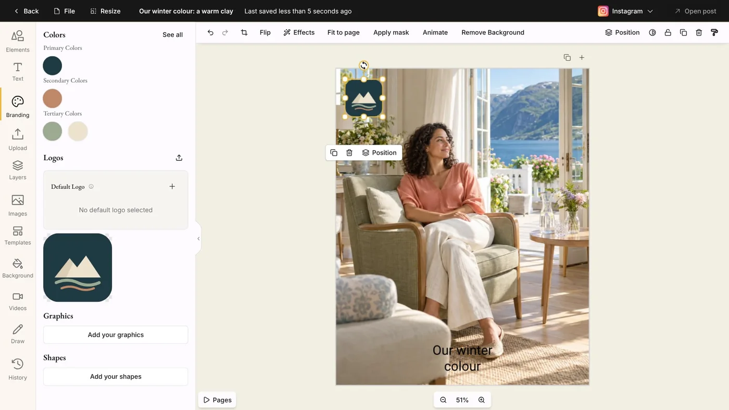Click Add your shapes button
The image size is (729, 410).
[116, 377]
